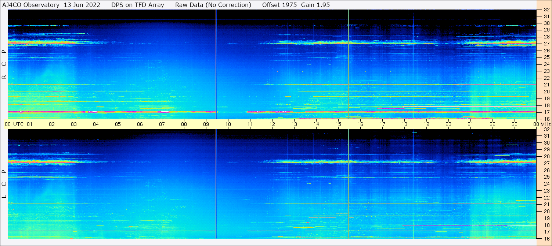Select hour '23' on the time axis
Image resolution: width=552 pixels, height=246 pixels.
[515, 124]
